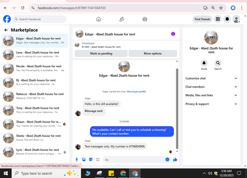The width and height of the screenshot is (247, 178).
Task: Open the Notifications bell icon in header
Action: tap(227, 19)
